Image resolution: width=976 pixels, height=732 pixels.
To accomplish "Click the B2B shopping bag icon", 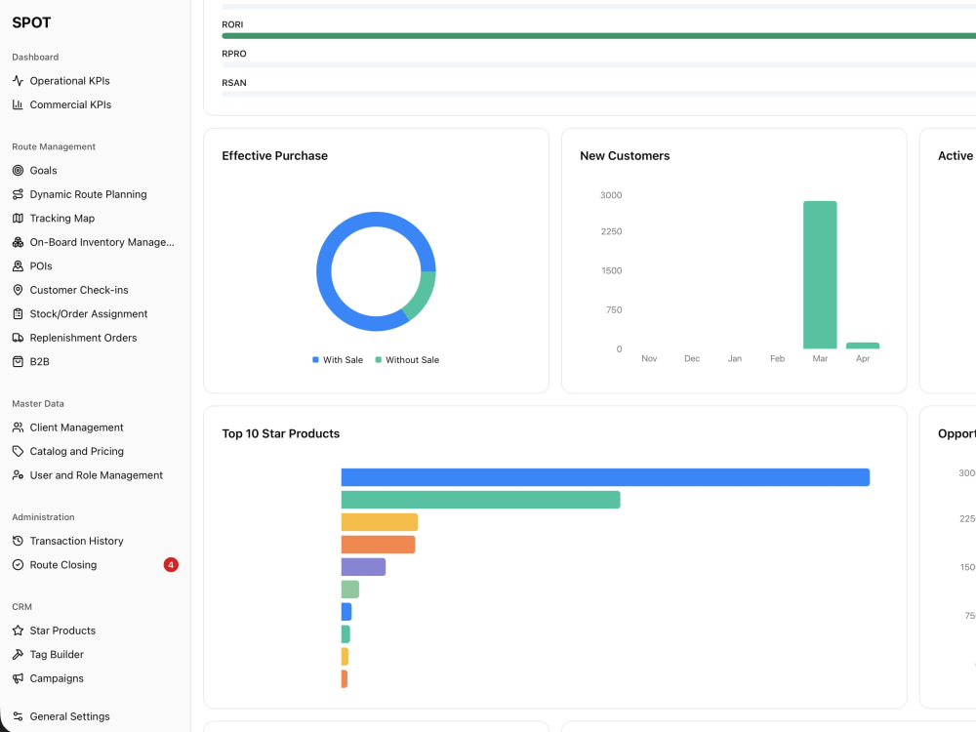I will [18, 362].
